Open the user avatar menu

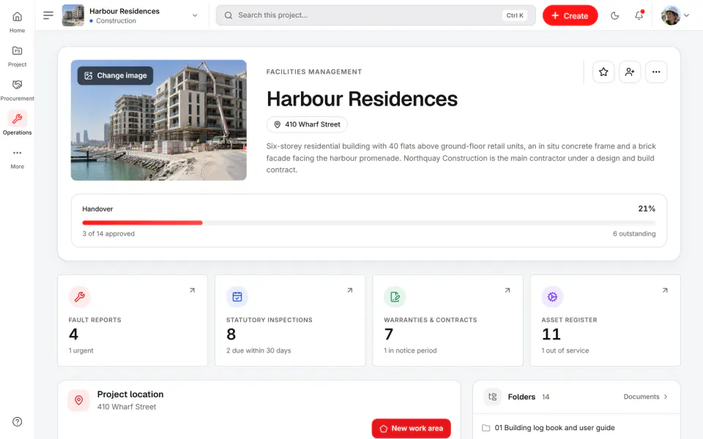pos(675,15)
